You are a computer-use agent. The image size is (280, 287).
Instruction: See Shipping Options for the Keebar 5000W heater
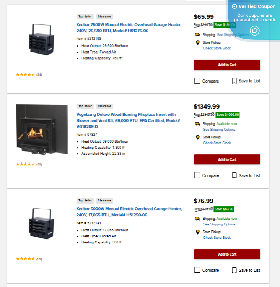point(219,224)
